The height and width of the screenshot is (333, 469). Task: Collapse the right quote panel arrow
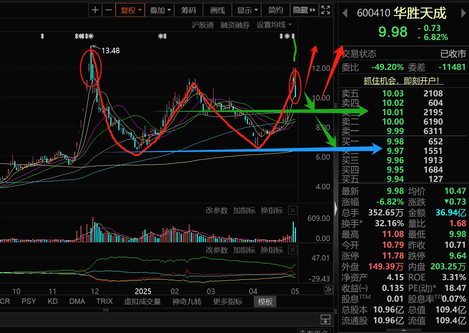pyautogui.click(x=336, y=209)
